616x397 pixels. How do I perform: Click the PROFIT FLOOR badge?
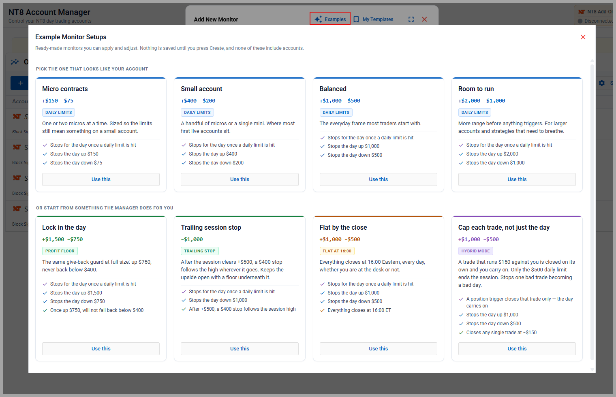[x=60, y=251]
